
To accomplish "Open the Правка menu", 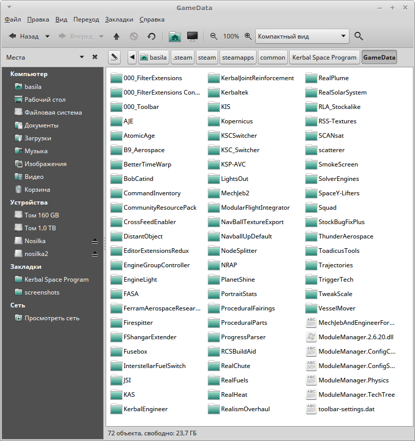I will pyautogui.click(x=38, y=20).
